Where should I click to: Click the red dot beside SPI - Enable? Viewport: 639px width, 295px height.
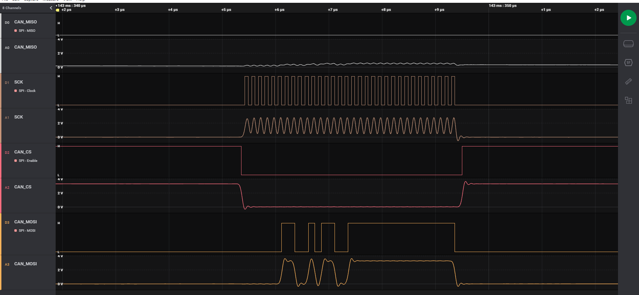(15, 161)
